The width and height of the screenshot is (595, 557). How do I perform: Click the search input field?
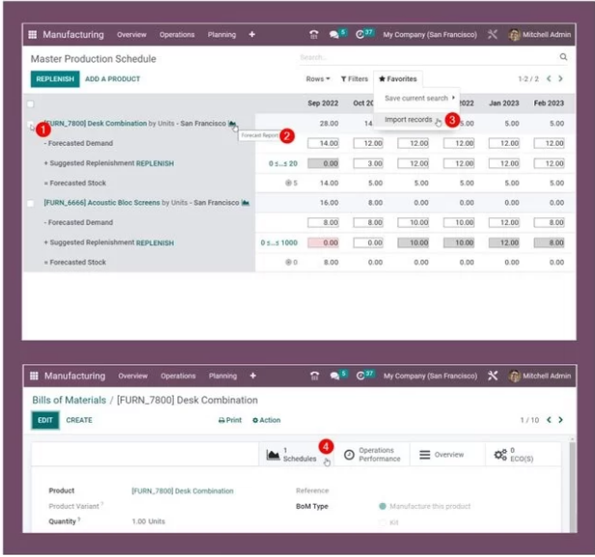click(428, 57)
